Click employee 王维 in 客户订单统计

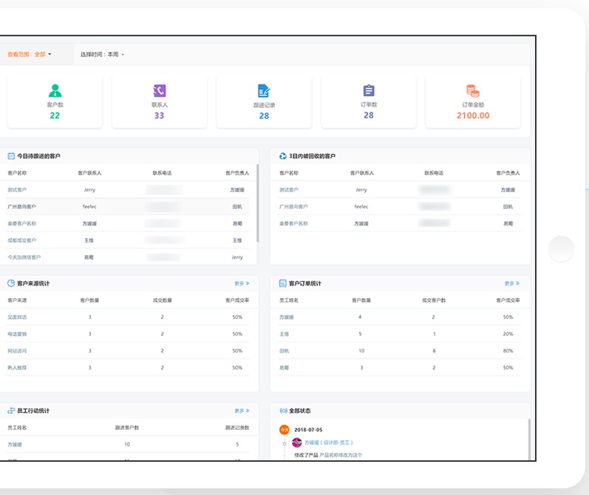(x=285, y=334)
